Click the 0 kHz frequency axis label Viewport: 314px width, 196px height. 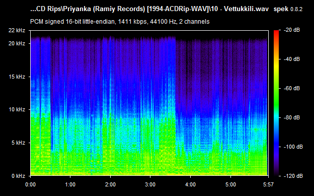(x=18, y=176)
